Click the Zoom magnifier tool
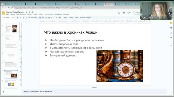Image resolution: width=174 pixels, height=97 pixels. click(29, 18)
